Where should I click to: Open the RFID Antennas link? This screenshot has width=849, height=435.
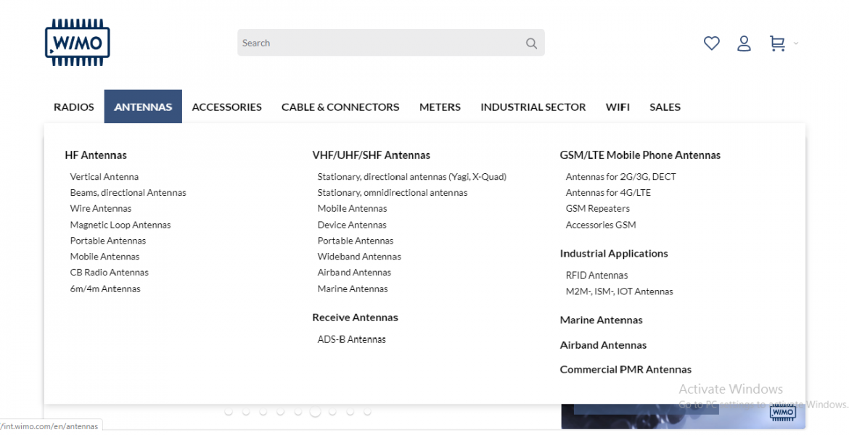pyautogui.click(x=596, y=275)
